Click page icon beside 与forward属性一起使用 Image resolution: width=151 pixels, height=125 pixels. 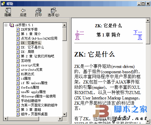pos(18,96)
